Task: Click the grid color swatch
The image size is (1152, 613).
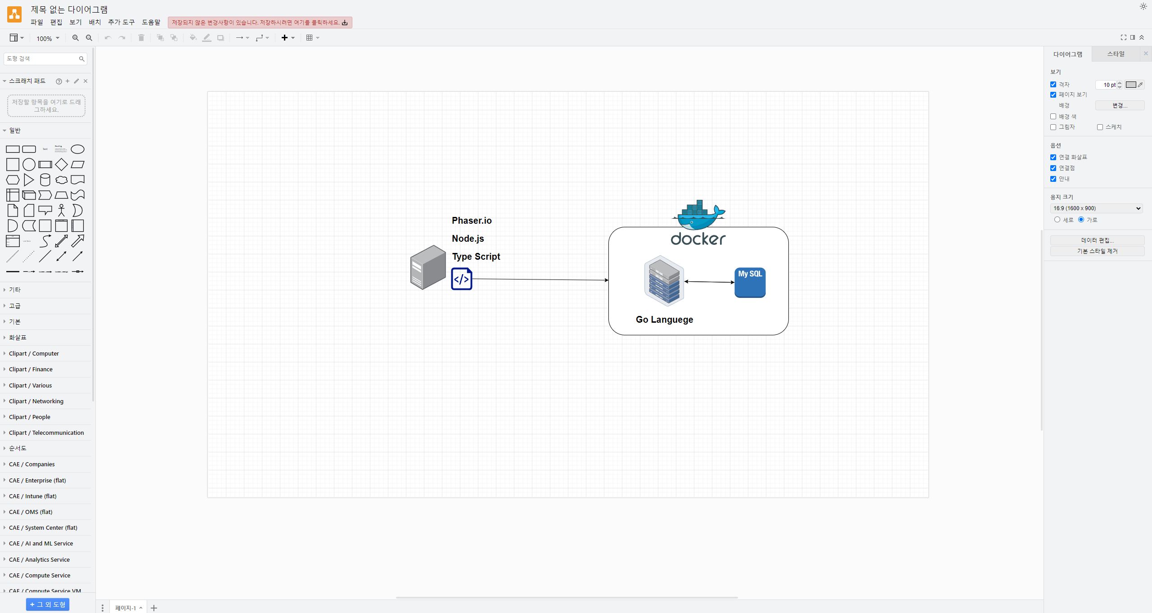Action: pos(1130,85)
